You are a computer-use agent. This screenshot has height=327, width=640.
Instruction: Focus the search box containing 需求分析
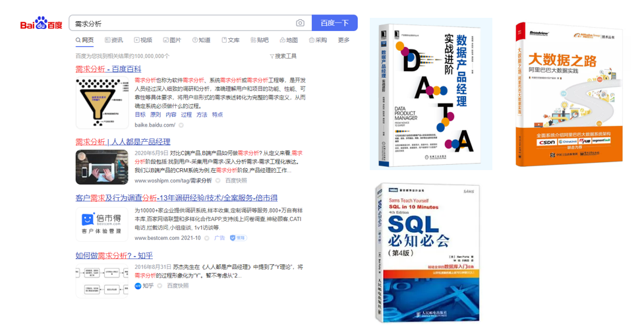[190, 23]
